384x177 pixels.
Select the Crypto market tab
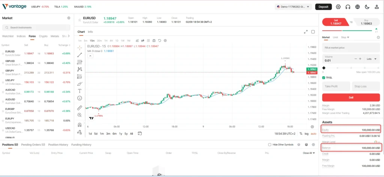43,36
